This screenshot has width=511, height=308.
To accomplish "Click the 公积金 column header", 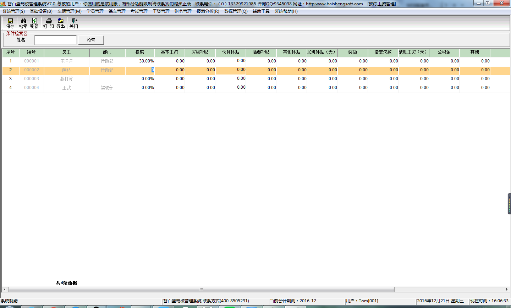I will click(x=444, y=52).
